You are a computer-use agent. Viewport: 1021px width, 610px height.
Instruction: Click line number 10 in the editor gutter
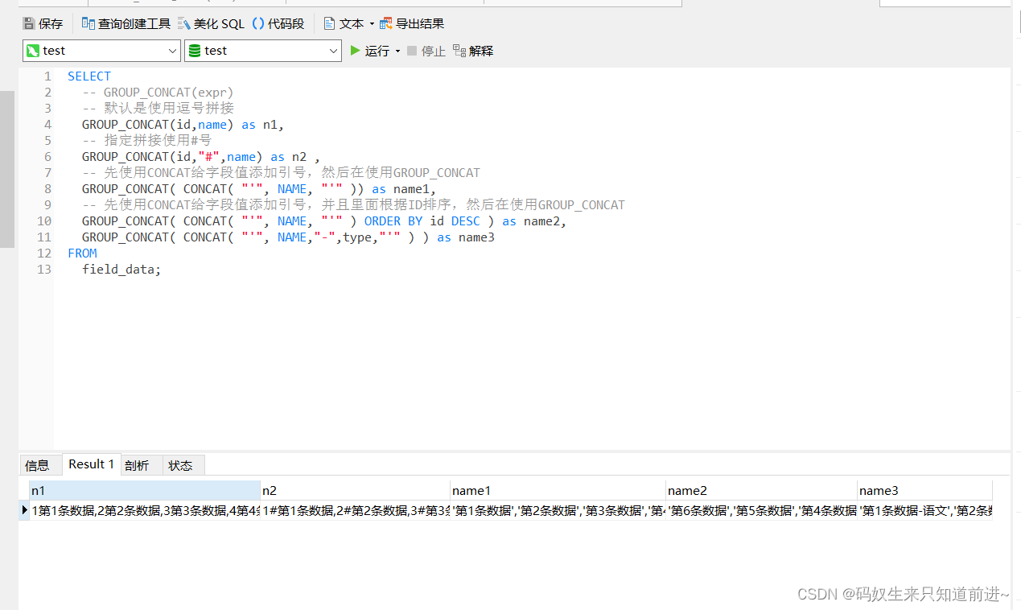tap(43, 221)
